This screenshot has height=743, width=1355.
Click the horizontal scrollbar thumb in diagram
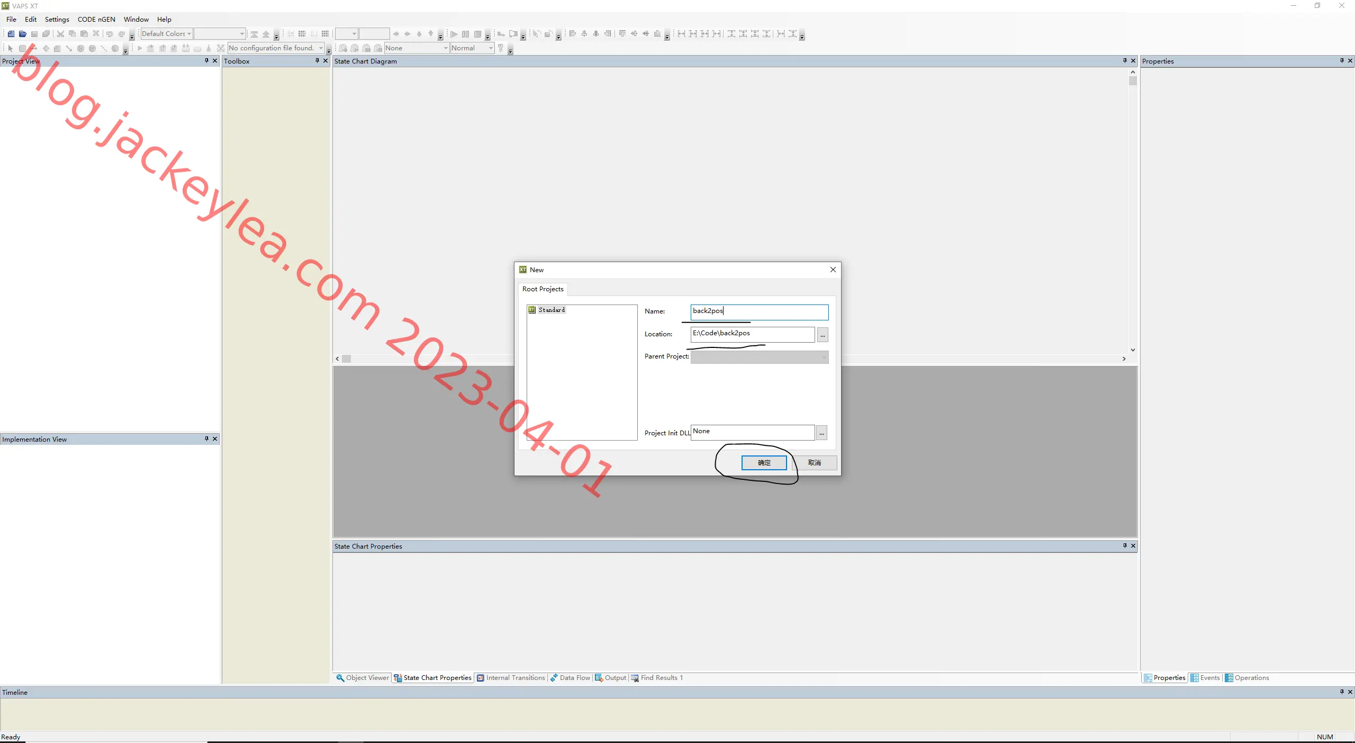[x=347, y=359]
